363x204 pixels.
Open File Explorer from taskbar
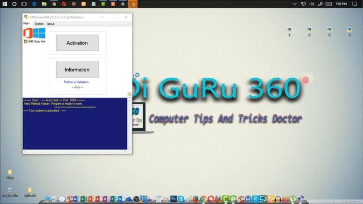point(44,4)
